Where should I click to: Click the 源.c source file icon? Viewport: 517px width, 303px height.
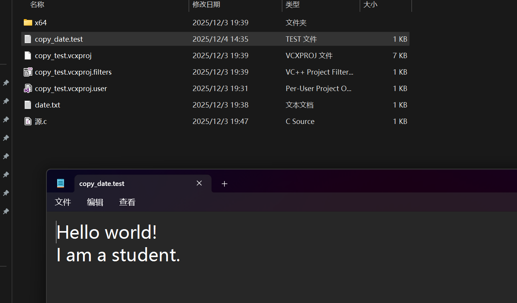pos(28,121)
